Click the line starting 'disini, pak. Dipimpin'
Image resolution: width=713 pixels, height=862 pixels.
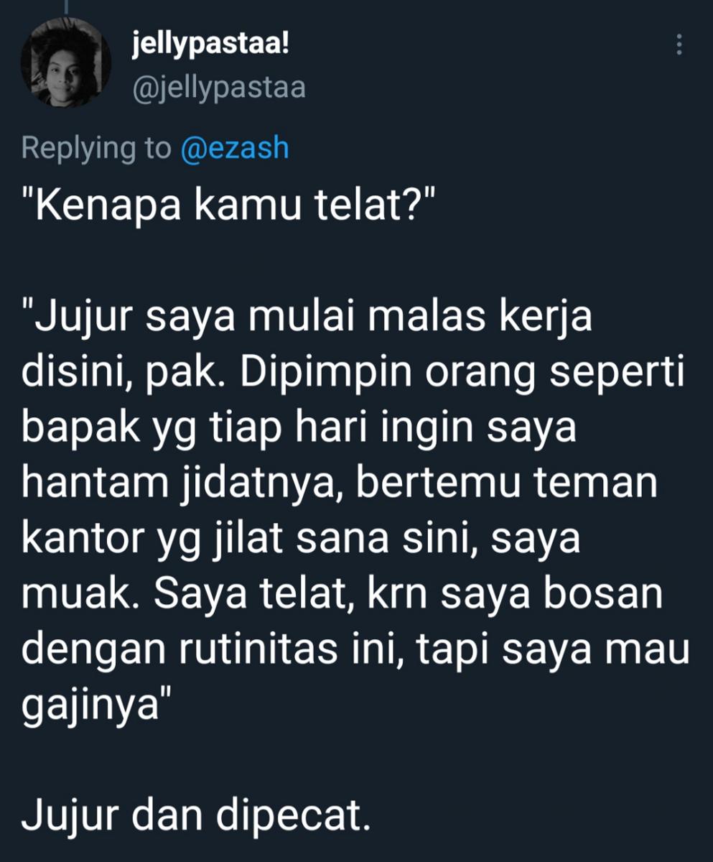point(353,374)
